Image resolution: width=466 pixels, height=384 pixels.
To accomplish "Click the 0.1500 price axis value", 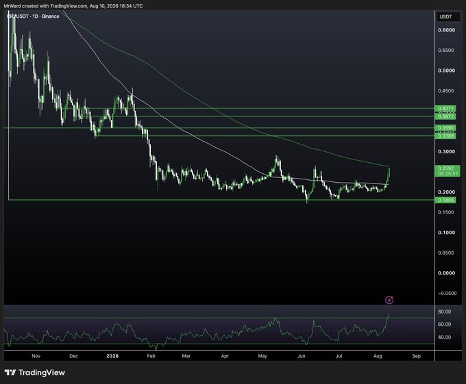I will [x=446, y=212].
